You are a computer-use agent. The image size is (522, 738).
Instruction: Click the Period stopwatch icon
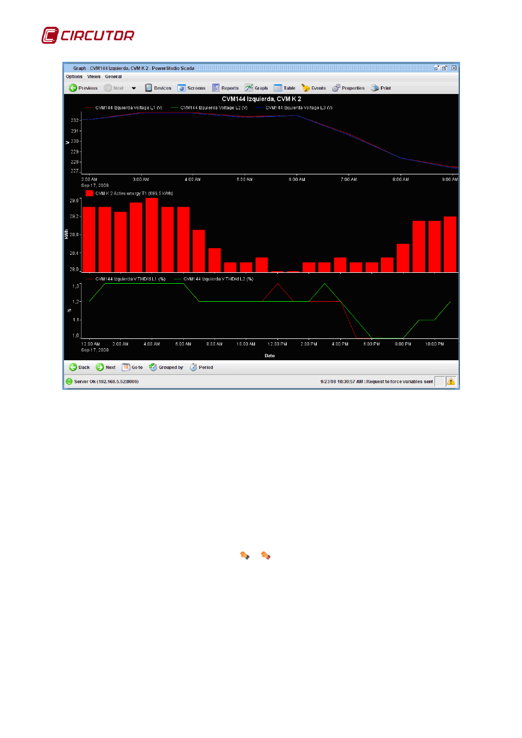point(193,367)
